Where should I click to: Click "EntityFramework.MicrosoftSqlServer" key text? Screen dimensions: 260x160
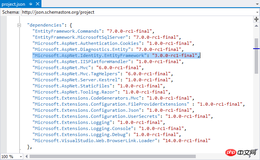(80, 37)
